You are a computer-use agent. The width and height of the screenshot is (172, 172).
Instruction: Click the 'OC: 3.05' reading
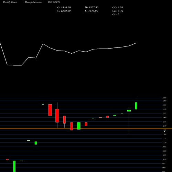[118, 8]
